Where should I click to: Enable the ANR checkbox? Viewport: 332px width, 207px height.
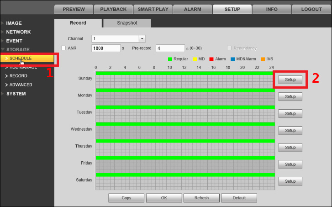63,48
